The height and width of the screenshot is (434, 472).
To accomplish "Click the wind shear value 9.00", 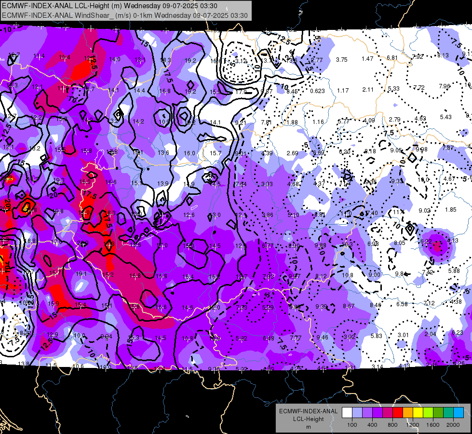I will point(375,275).
